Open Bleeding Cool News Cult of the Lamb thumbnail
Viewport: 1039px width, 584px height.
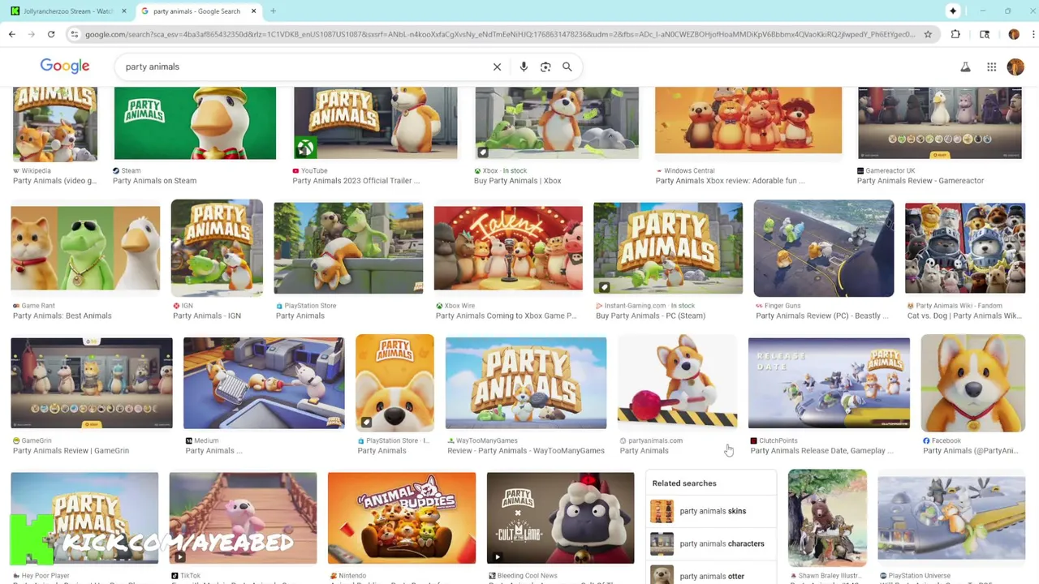click(560, 518)
